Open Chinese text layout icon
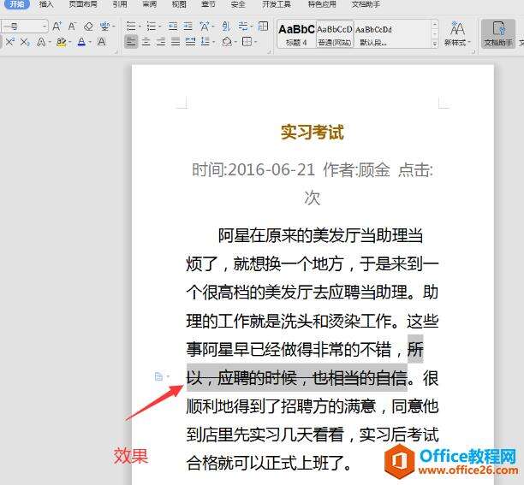 [x=204, y=26]
